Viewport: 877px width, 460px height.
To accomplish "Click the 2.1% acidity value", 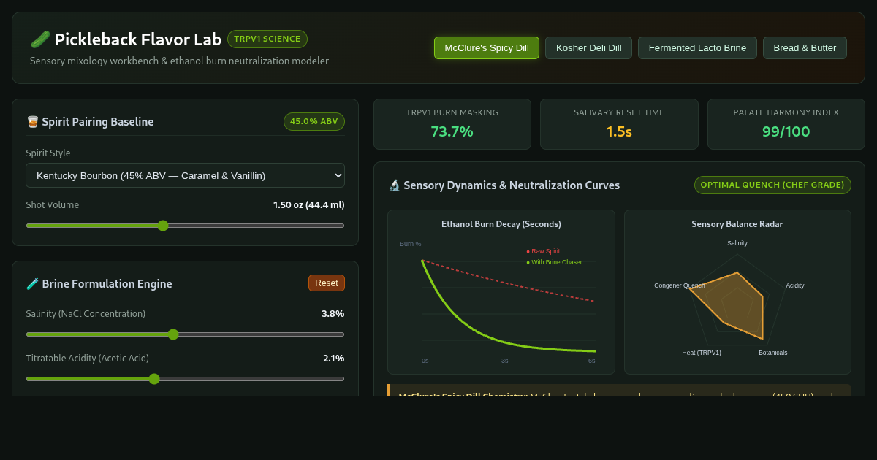I will click(x=333, y=359).
